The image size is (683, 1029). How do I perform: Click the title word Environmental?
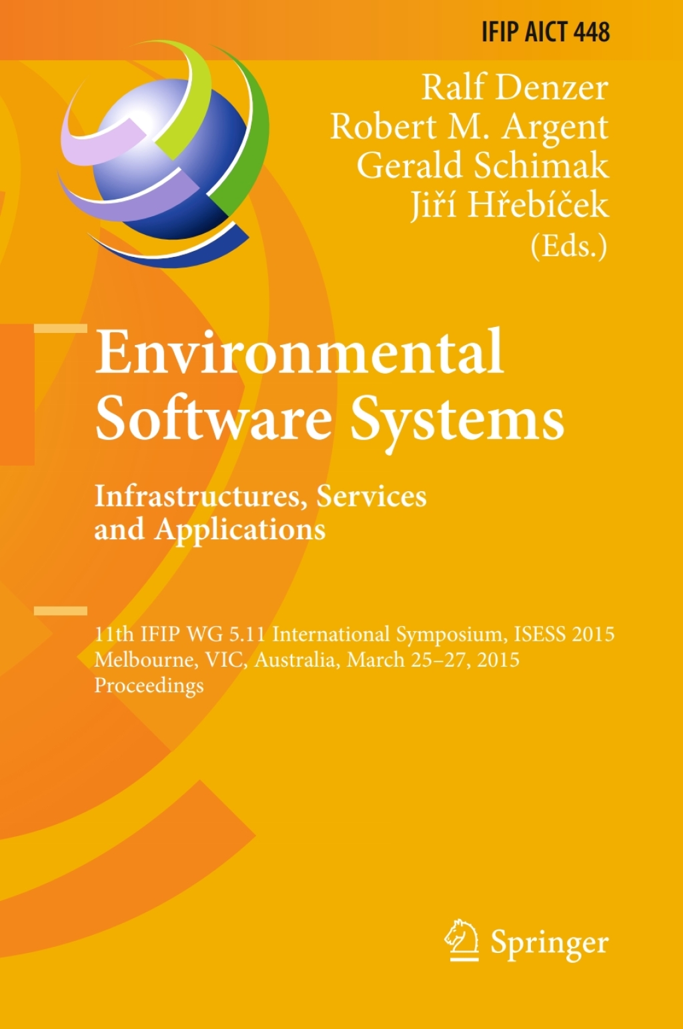(299, 351)
